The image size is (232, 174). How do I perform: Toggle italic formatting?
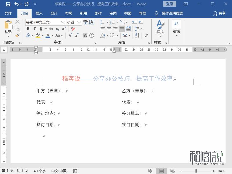35,29
